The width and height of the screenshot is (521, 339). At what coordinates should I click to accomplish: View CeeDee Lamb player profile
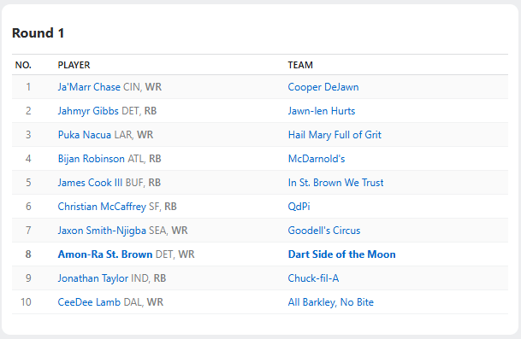(x=89, y=301)
